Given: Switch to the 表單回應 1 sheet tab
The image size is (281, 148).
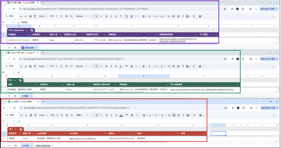Looking at the screenshot, I should pos(30,48).
